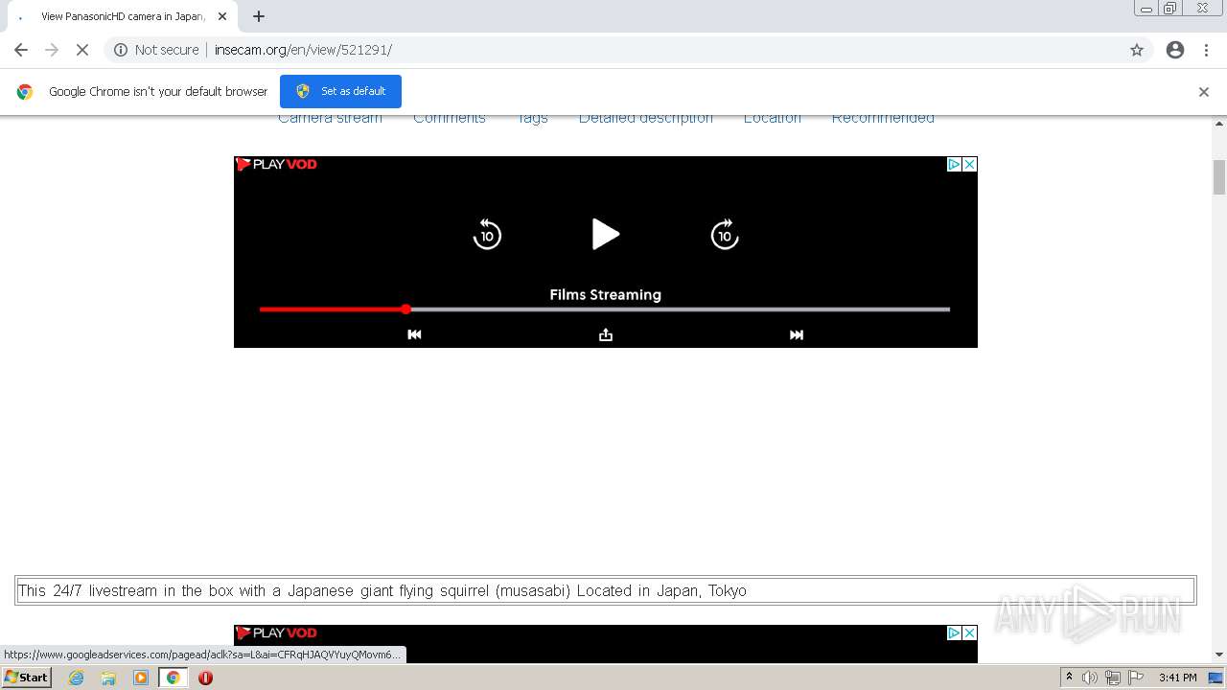Screen dimensions: 1227x690
Task: Open the Action Center flag icon
Action: click(1136, 678)
